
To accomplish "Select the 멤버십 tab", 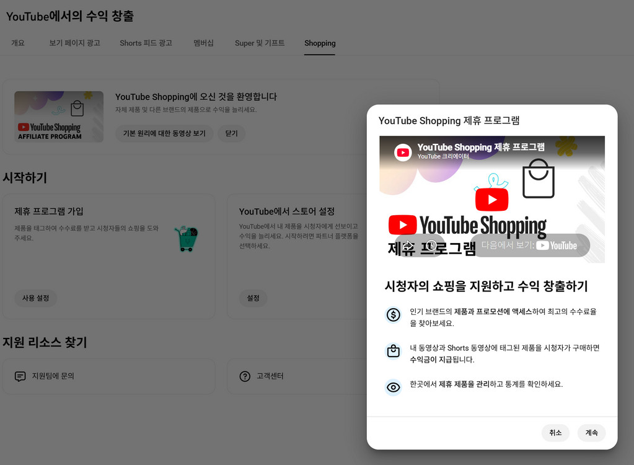I will pyautogui.click(x=203, y=43).
